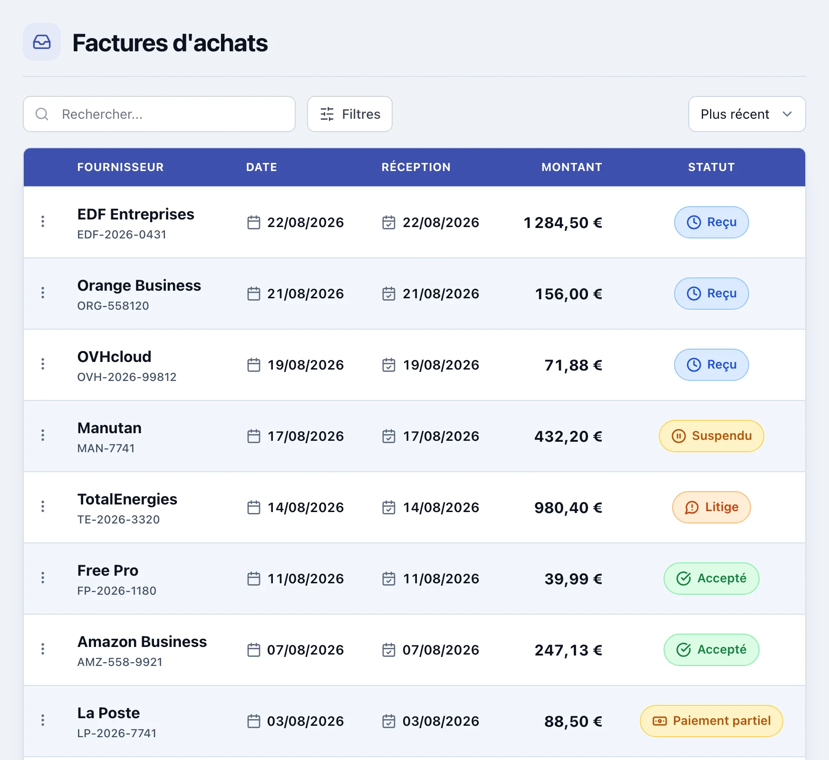Sort by the MONTANT column header
This screenshot has width=829, height=760.
[572, 167]
